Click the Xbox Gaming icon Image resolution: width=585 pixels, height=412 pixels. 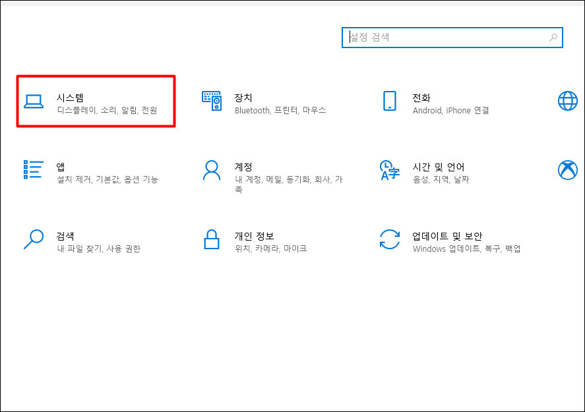(567, 170)
